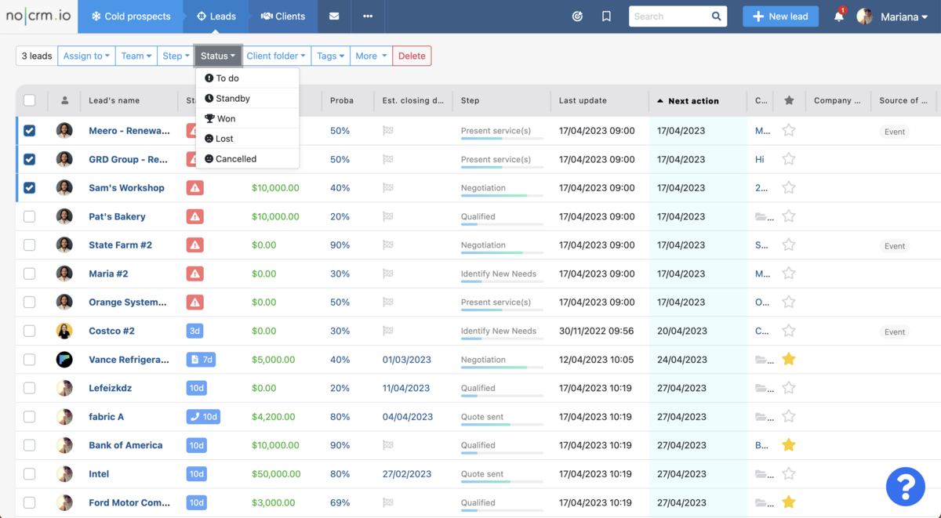Click the 3d status badge for Costco #2
The width and height of the screenshot is (941, 518).
(195, 331)
